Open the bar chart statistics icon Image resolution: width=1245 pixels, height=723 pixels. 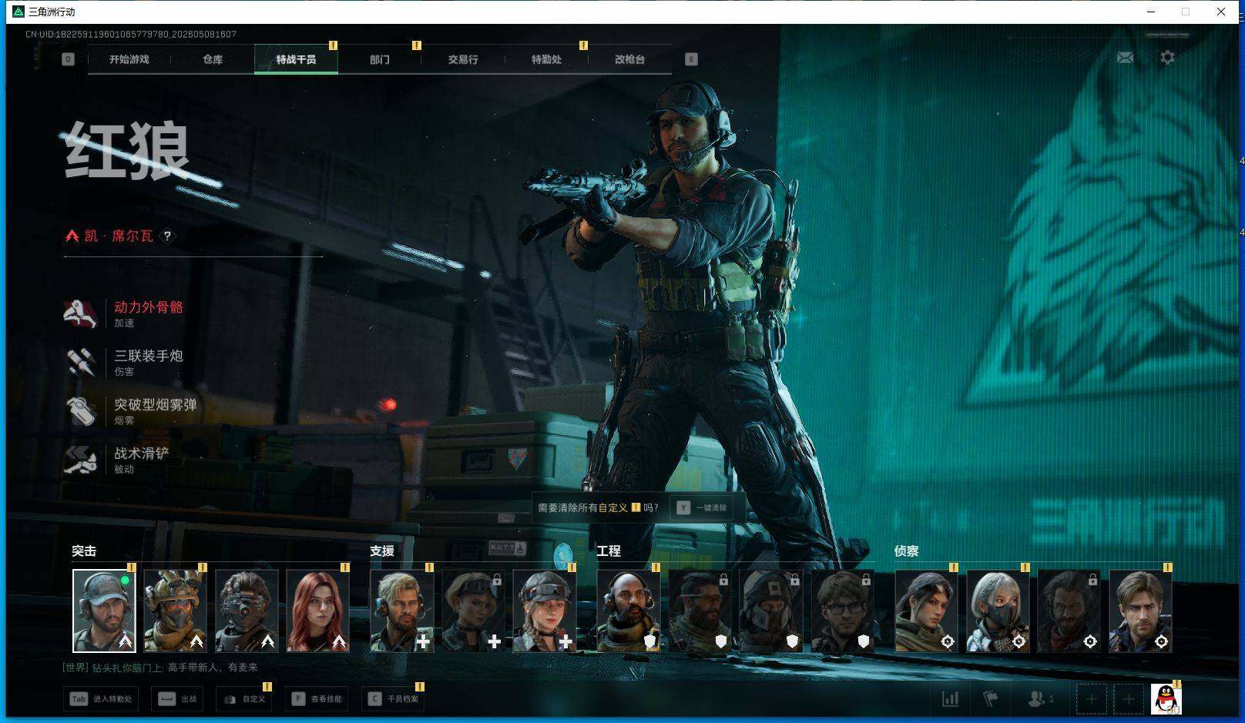(950, 699)
